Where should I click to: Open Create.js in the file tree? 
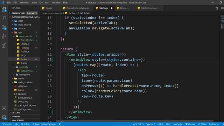point(24,44)
